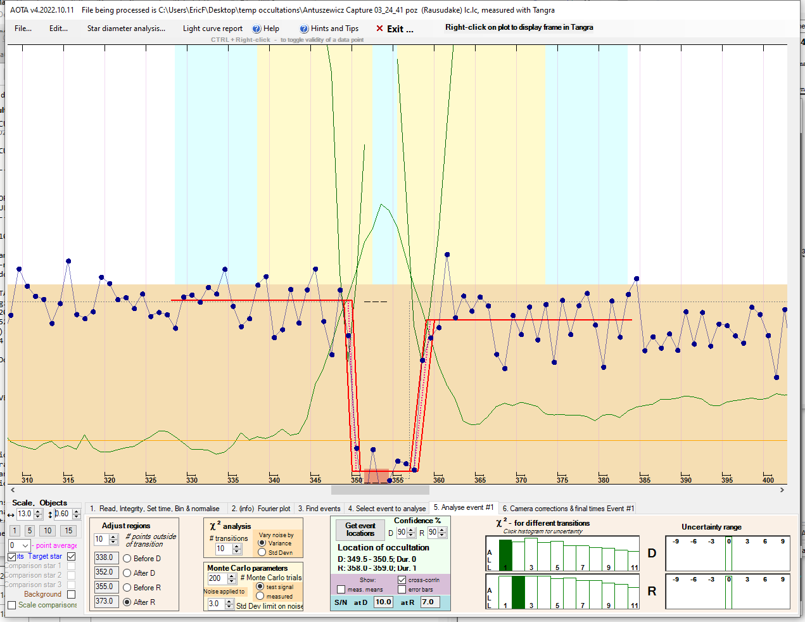
Task: Choose Variance for vary noise by
Action: pos(262,543)
